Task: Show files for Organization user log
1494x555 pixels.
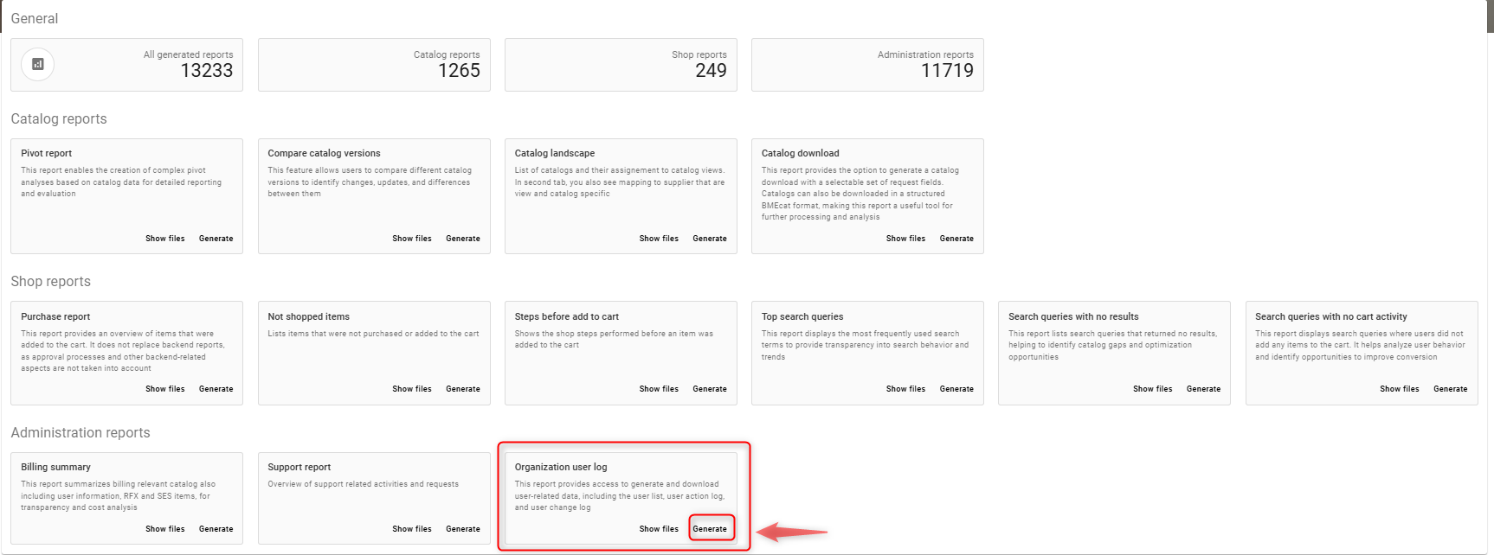Action: point(658,529)
